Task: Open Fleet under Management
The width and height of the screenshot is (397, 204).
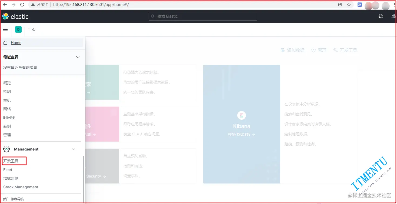Action: (x=8, y=170)
